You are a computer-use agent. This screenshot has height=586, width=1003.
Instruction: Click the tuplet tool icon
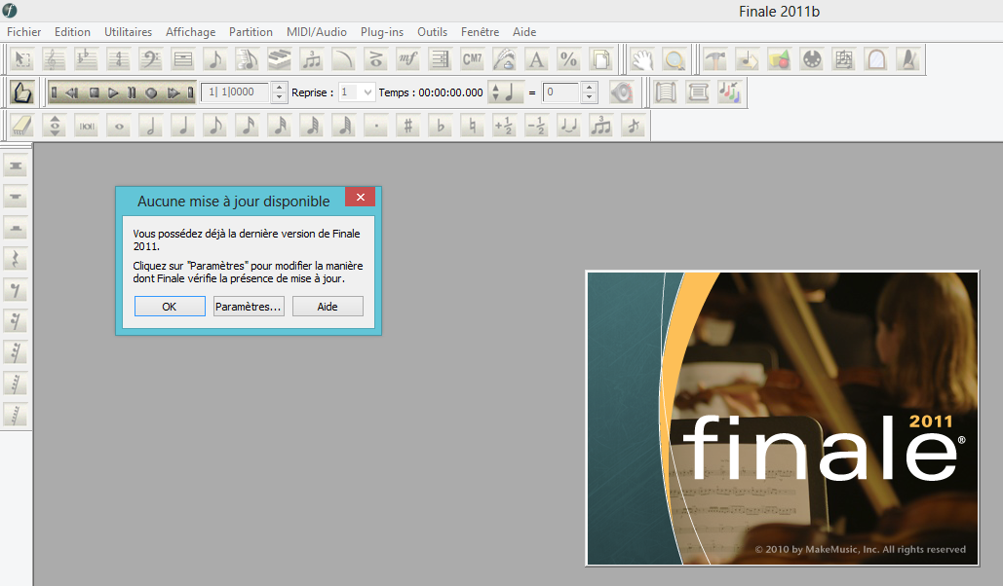[x=311, y=59]
